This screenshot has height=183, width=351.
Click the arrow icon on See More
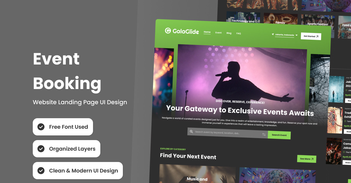coord(312,159)
